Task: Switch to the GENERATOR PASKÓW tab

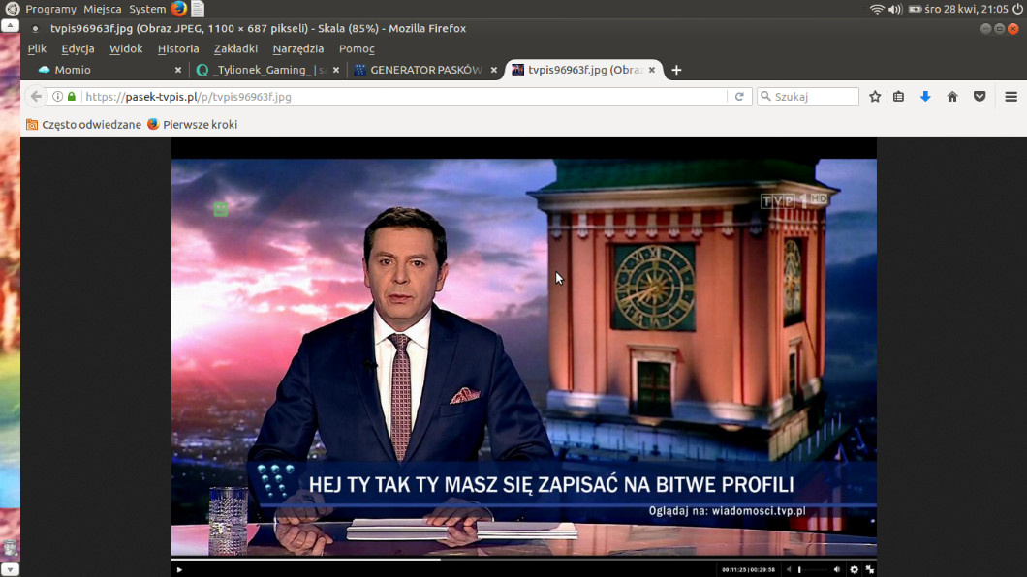Action: coord(424,70)
